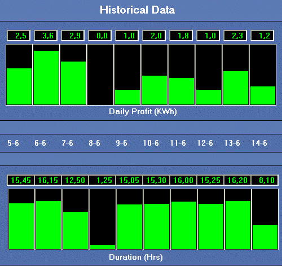
Task: Select the empty daily profit bar for 8-6
Action: [x=100, y=75]
